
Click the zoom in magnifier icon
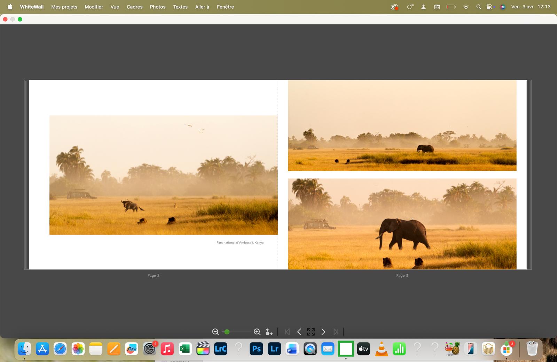[257, 332]
